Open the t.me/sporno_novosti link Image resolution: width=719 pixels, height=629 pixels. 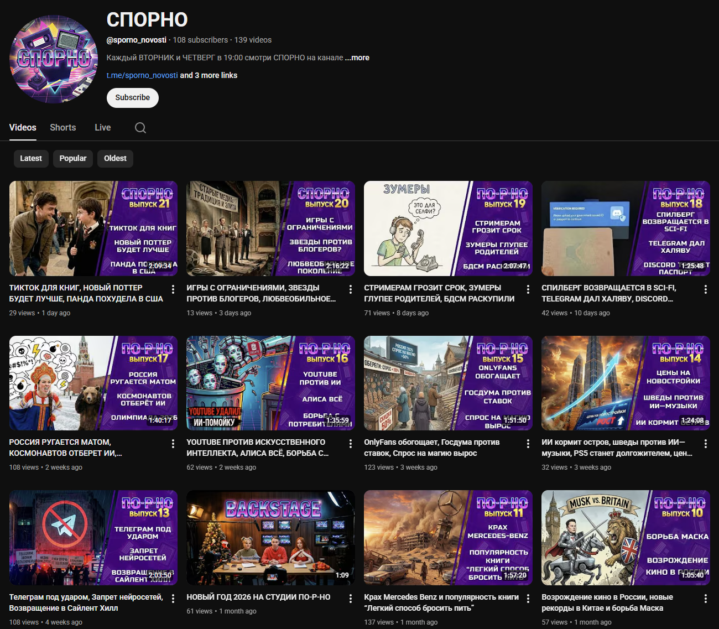[142, 75]
